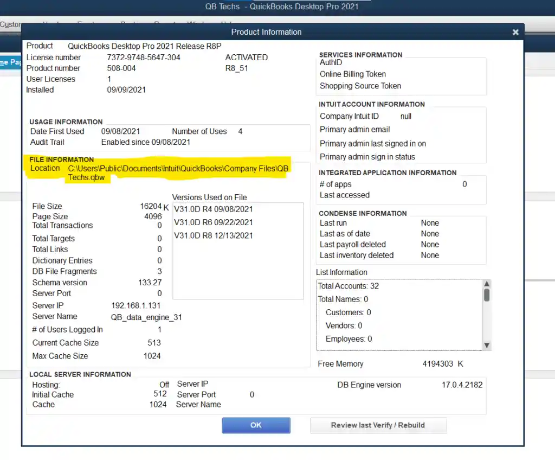This screenshot has width=555, height=460.
Task: Click Condense Last run None value
Action: point(430,223)
